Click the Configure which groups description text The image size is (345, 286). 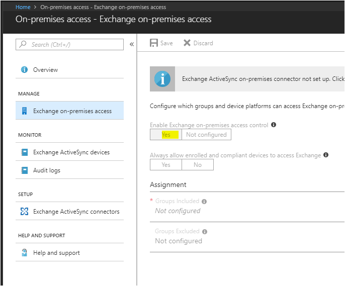(247, 106)
